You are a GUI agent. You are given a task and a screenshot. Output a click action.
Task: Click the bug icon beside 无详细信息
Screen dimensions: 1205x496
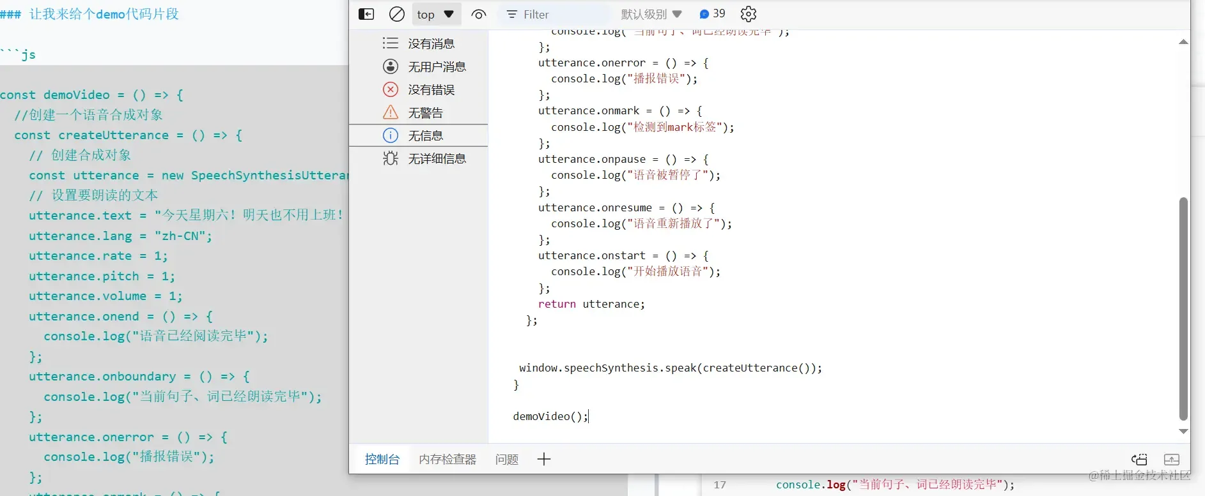coord(391,158)
